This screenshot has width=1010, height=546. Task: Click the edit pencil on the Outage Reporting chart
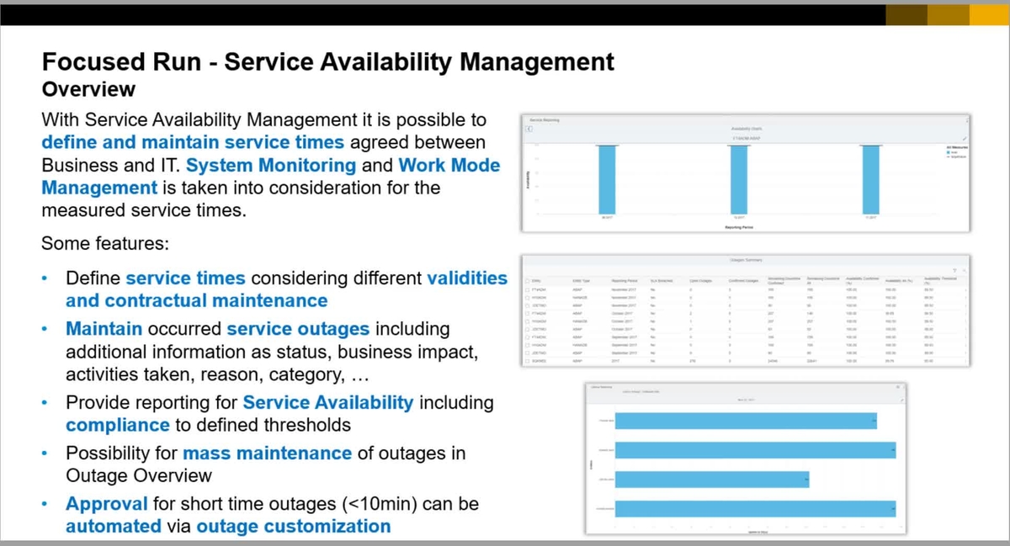click(x=903, y=398)
